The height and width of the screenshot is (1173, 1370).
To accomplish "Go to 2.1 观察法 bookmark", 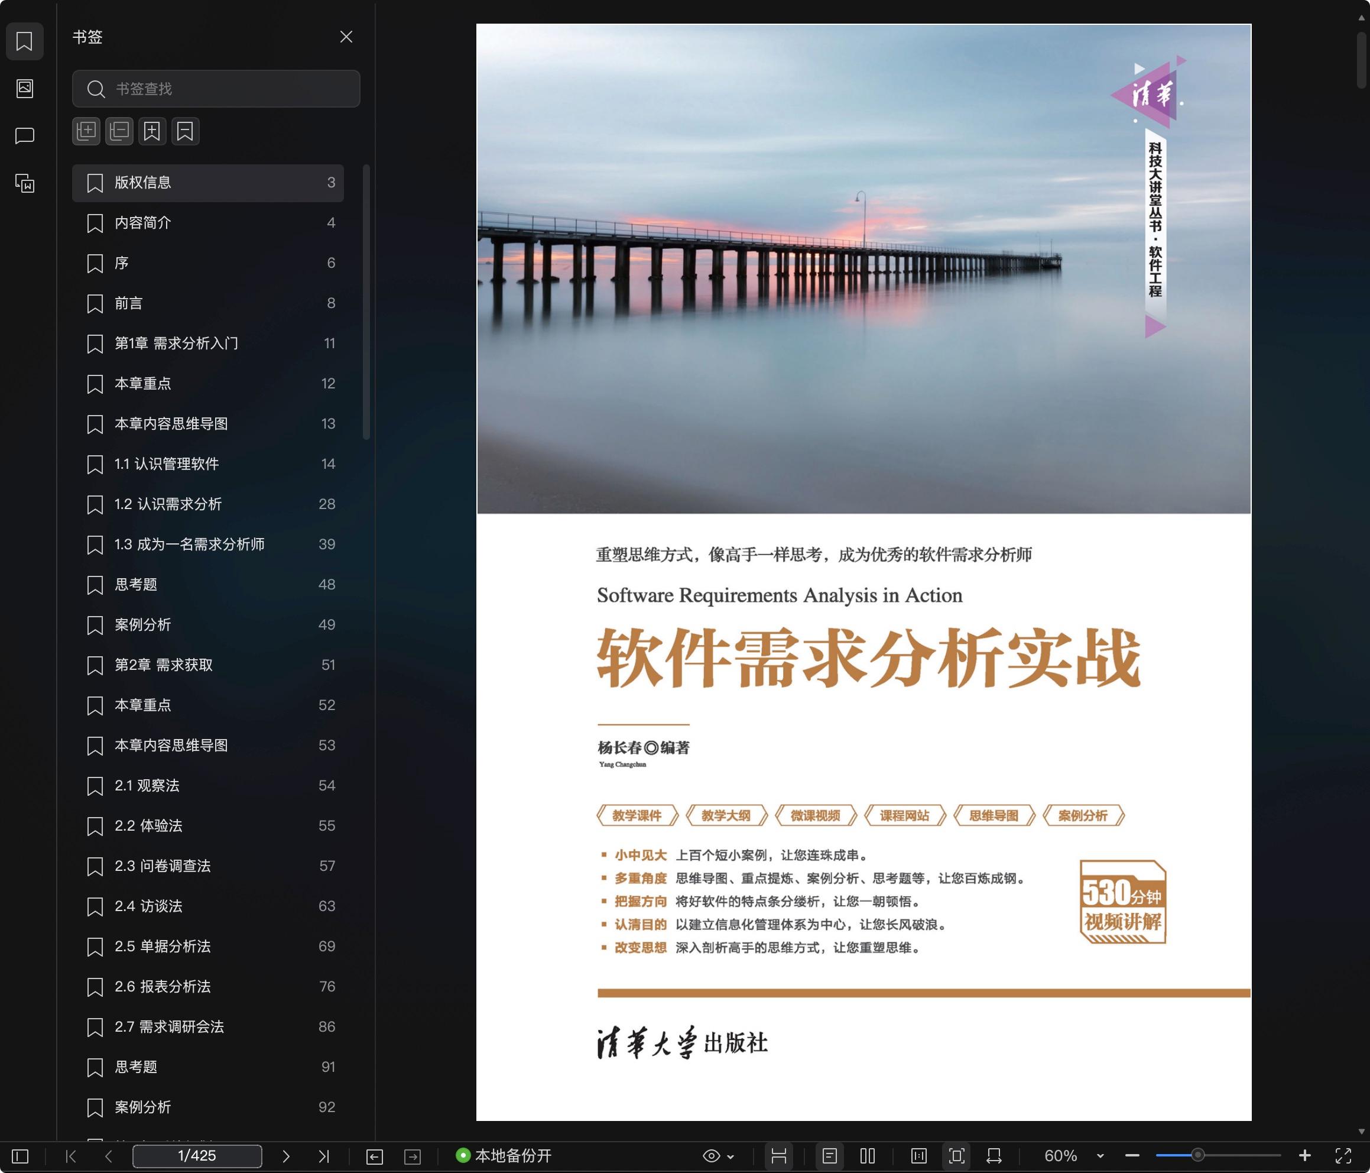I will 207,785.
